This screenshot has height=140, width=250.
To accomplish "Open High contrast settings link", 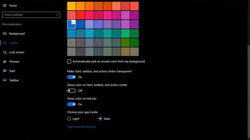I will point(81,127).
